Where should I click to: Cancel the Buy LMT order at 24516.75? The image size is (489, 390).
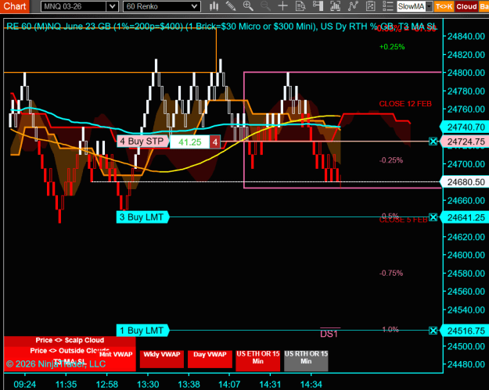click(x=433, y=331)
